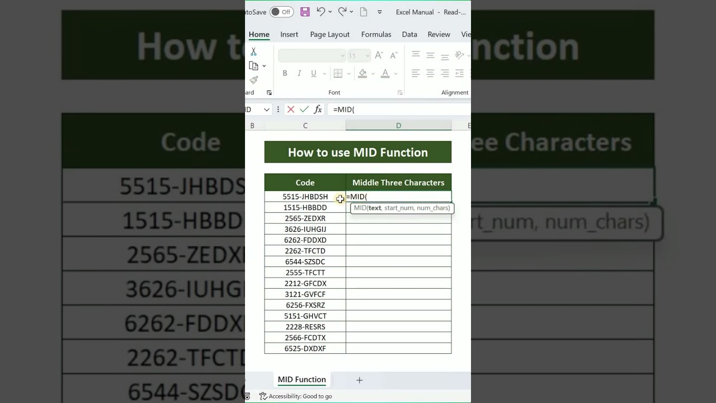
Task: Click cell containing 3626-IUHGIJ
Action: [305, 229]
